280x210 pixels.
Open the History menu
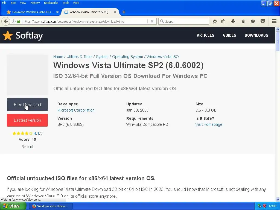pyautogui.click(x=35, y=3)
